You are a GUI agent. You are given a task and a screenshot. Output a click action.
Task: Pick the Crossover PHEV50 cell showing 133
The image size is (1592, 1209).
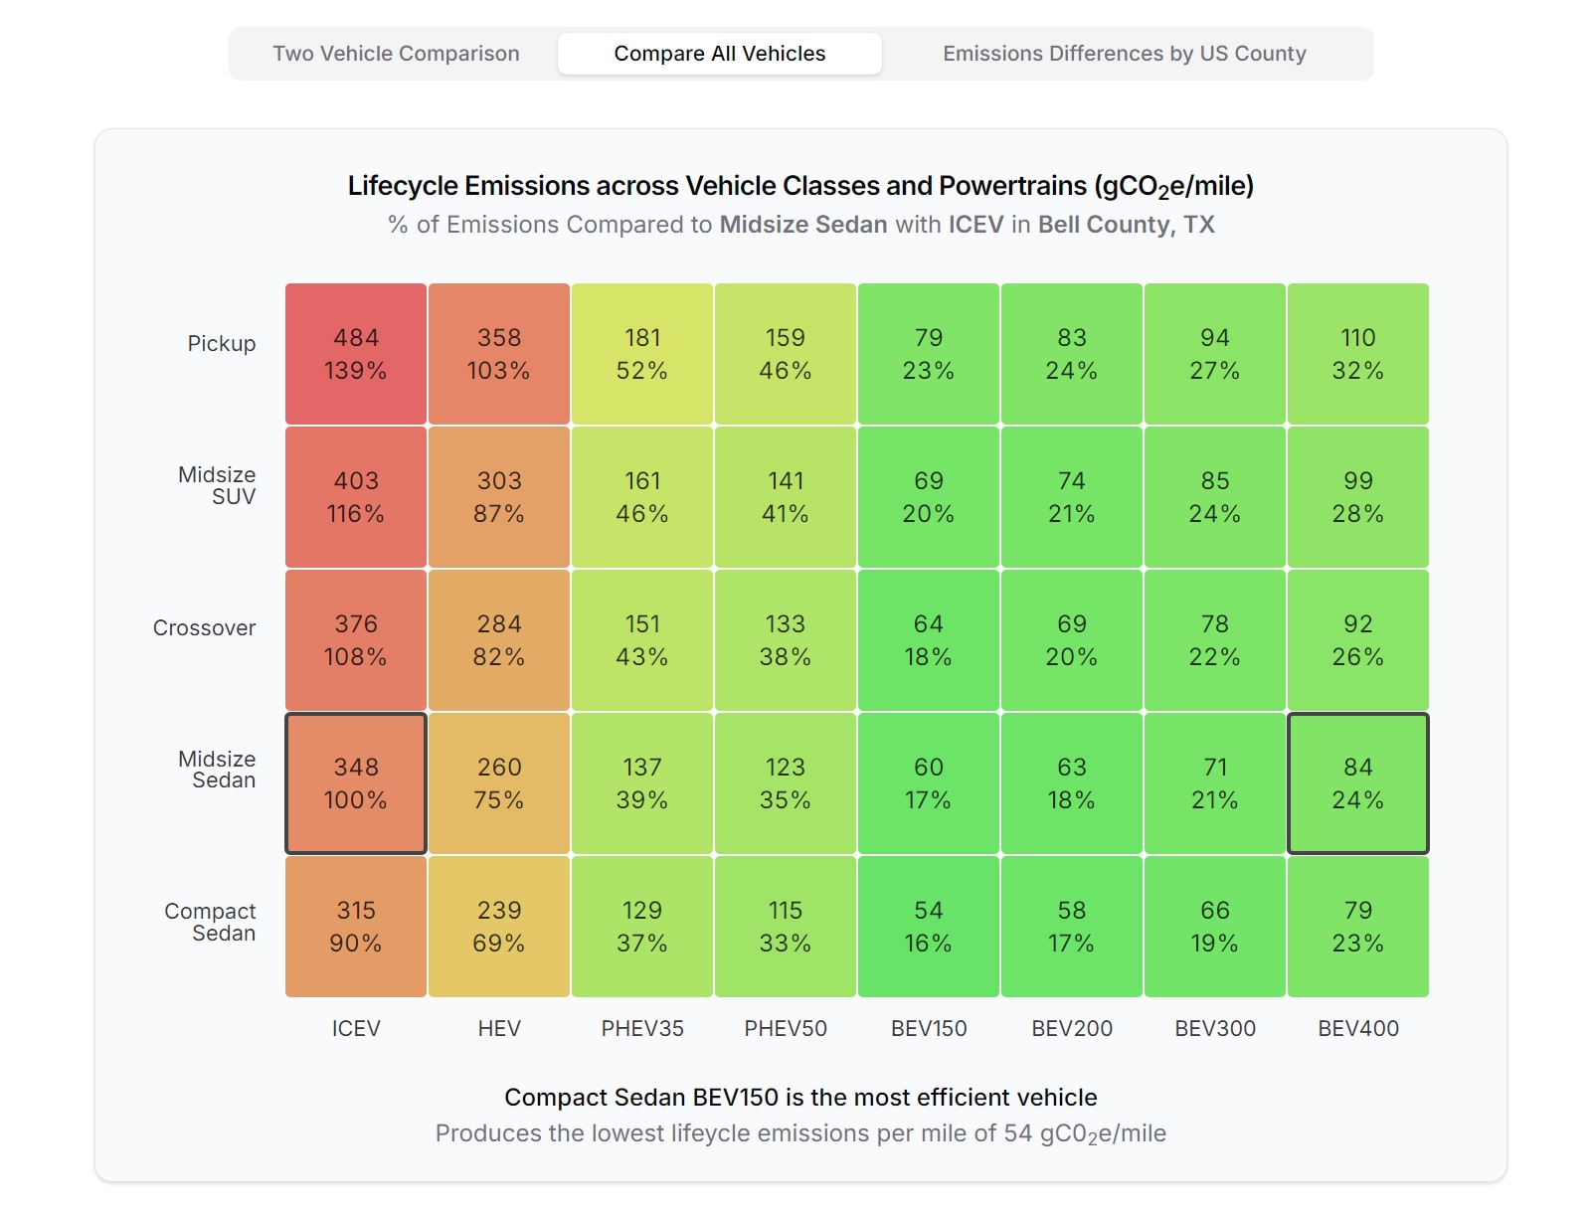coord(786,640)
